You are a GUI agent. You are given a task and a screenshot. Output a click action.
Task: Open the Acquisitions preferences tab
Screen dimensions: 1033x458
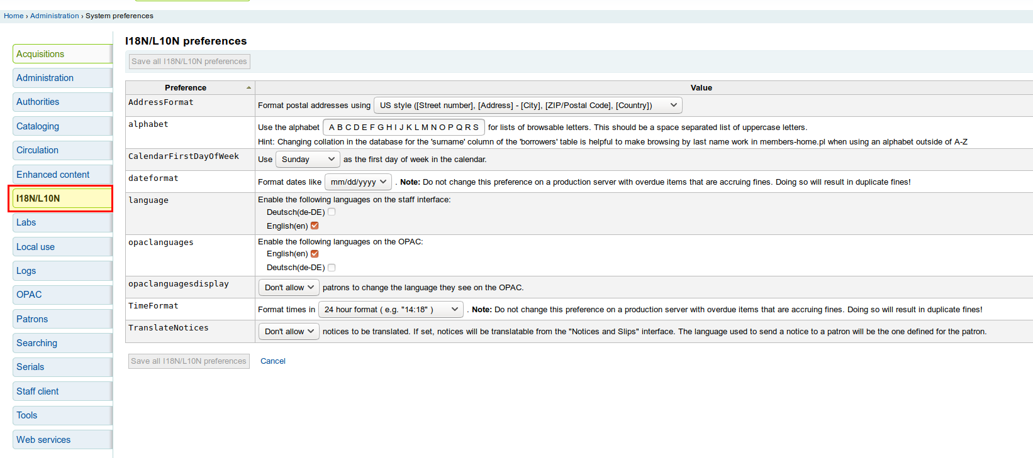(x=62, y=54)
